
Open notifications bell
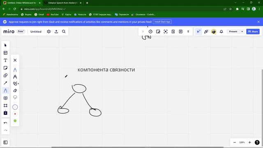click(x=221, y=32)
